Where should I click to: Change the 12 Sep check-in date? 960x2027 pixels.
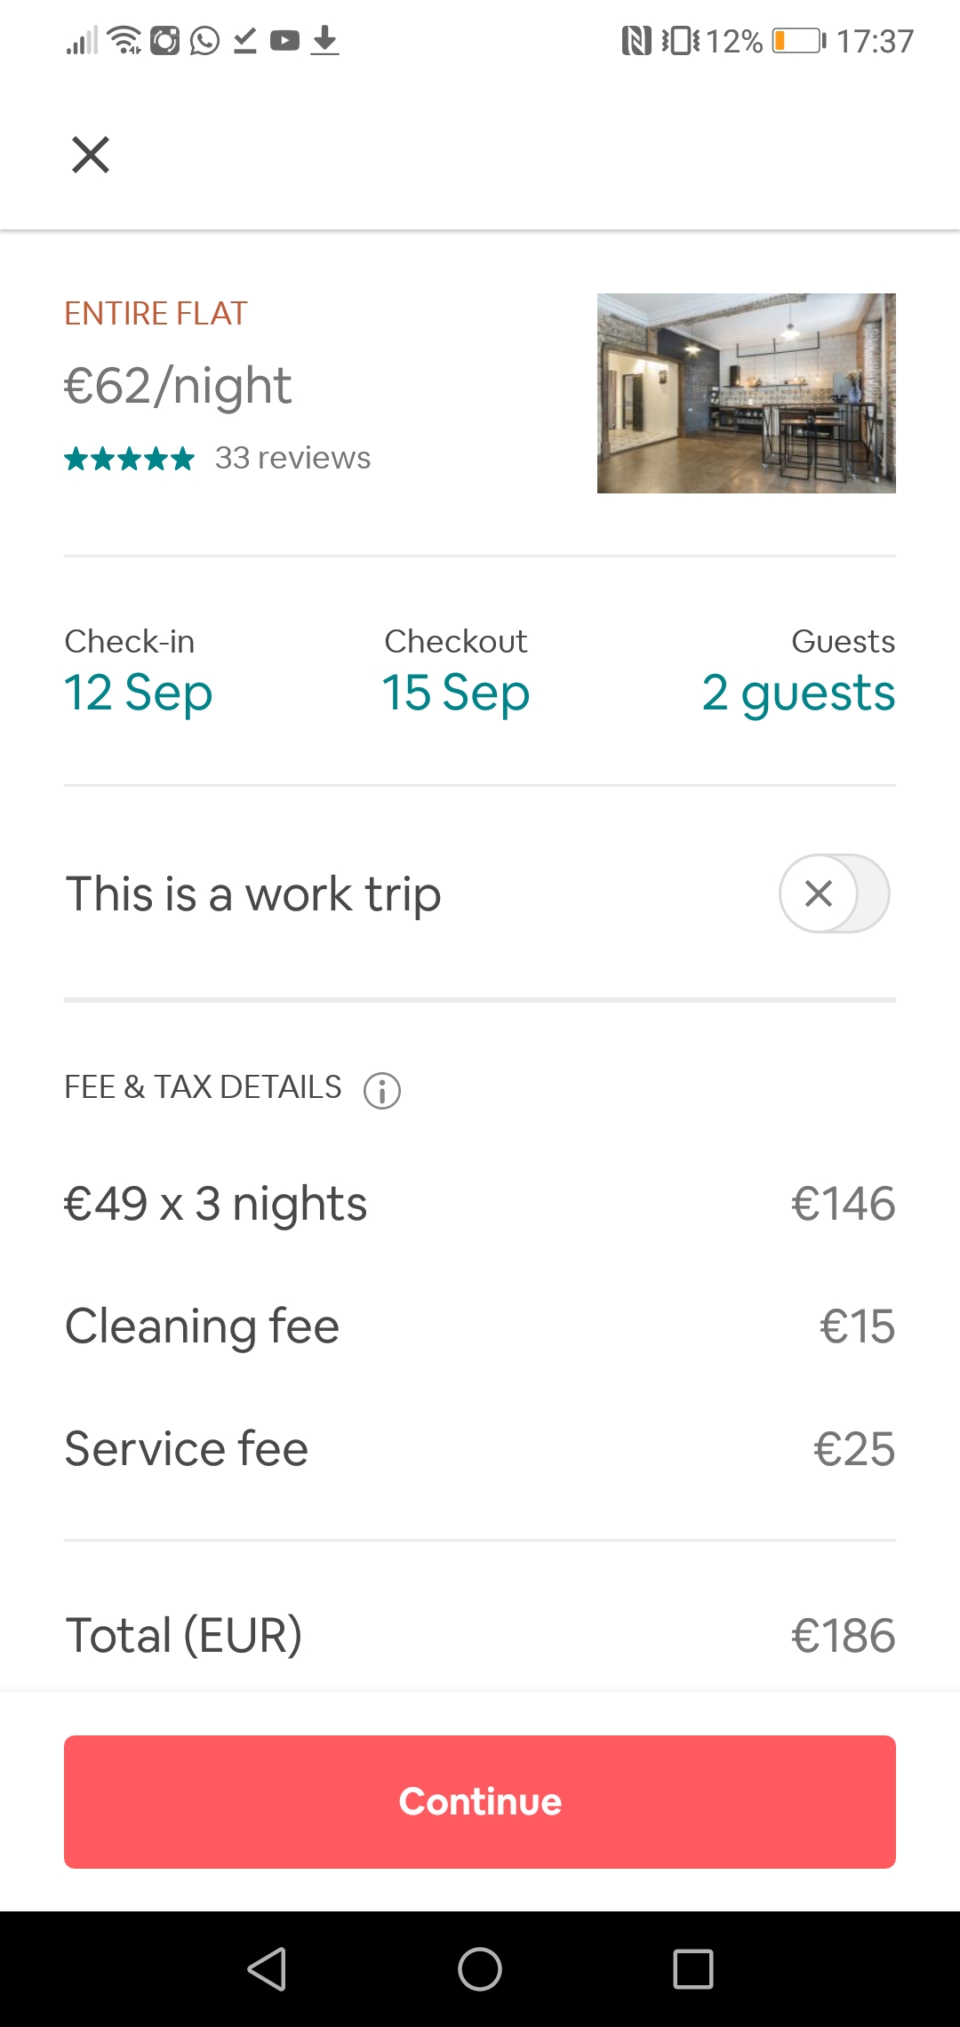(x=139, y=692)
